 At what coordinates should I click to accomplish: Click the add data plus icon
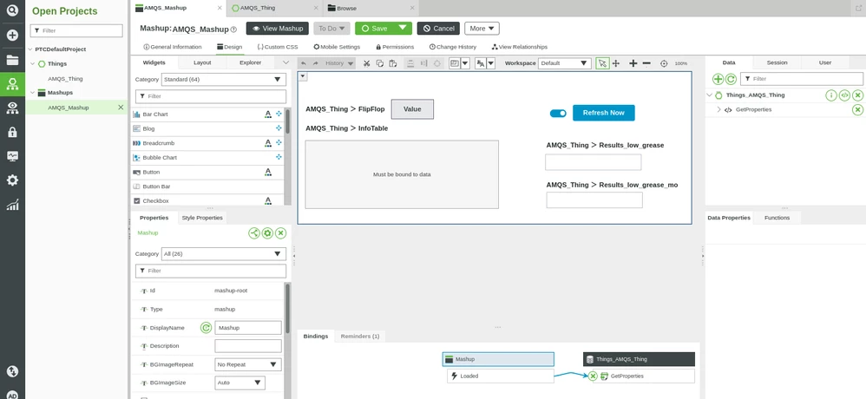click(x=718, y=80)
